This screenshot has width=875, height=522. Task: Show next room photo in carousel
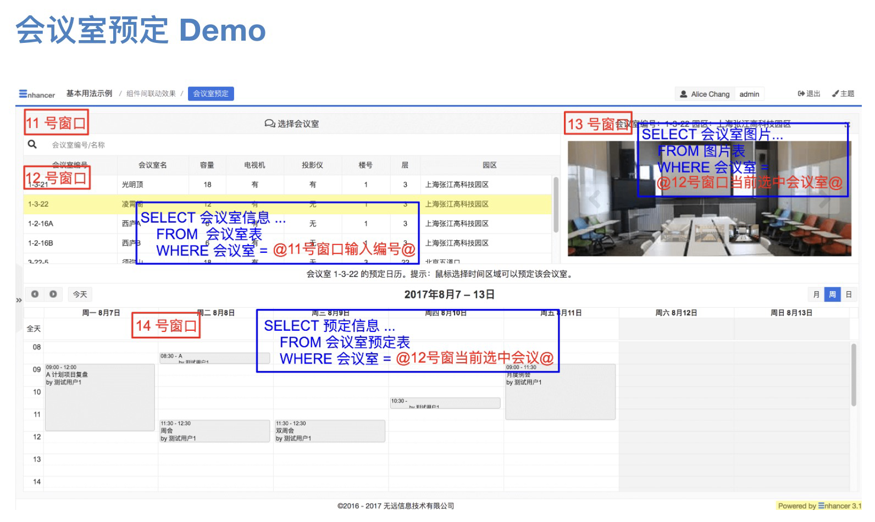(824, 199)
